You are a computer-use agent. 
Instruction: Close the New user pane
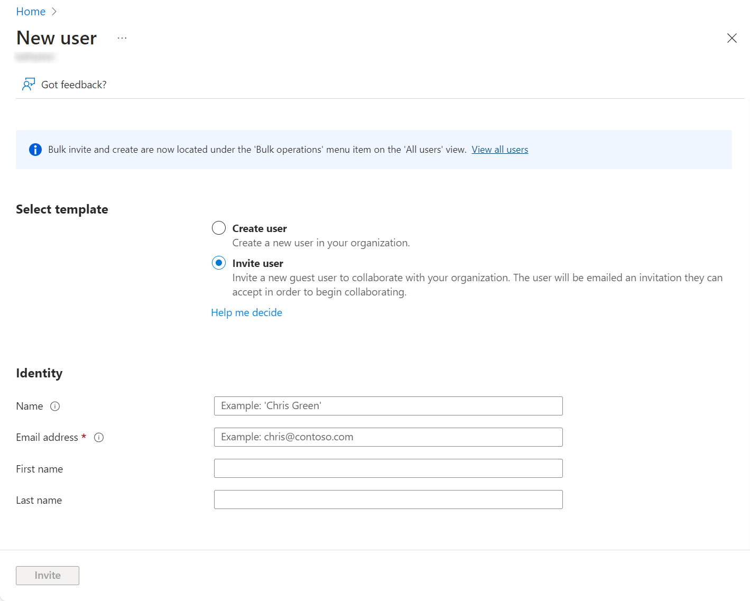[732, 38]
